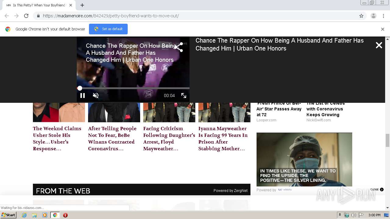Set Chrome as default browser
Image resolution: width=390 pixels, height=219 pixels.
108,29
